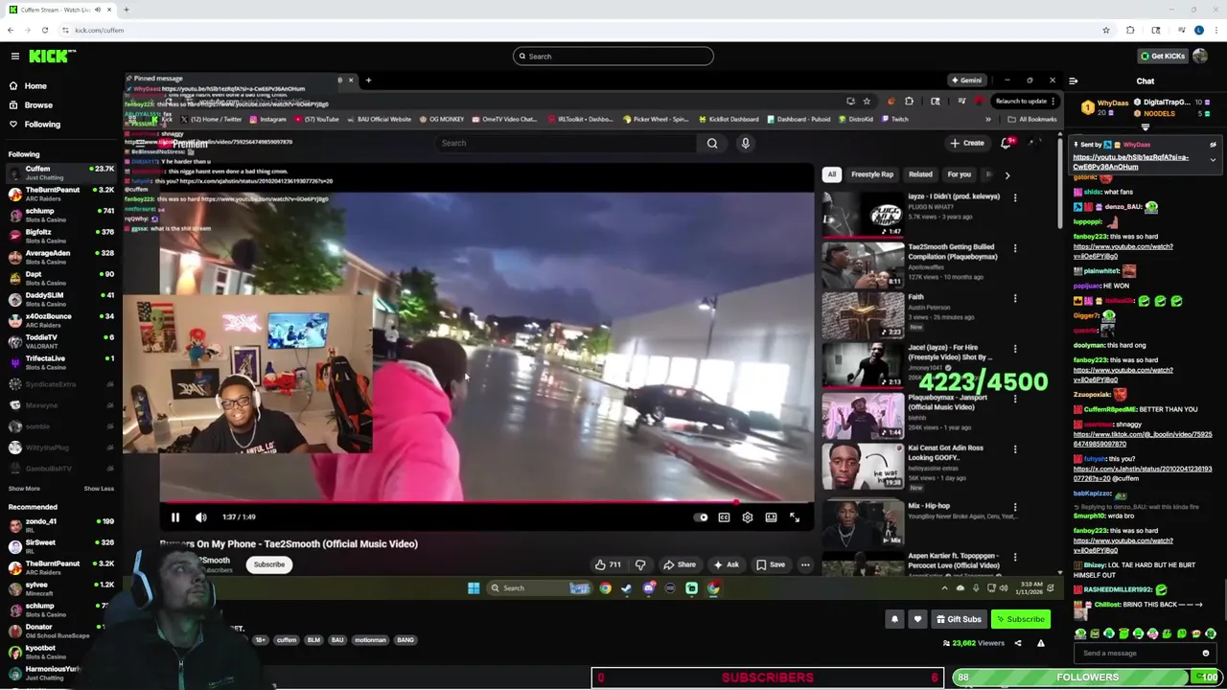Image resolution: width=1227 pixels, height=690 pixels.
Task: Toggle stream notification bell beside heart
Action: click(894, 619)
